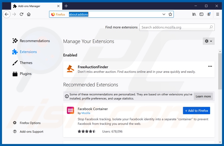Click the scrollbar up arrow
224x146 pixels.
pyautogui.click(x=220, y=51)
